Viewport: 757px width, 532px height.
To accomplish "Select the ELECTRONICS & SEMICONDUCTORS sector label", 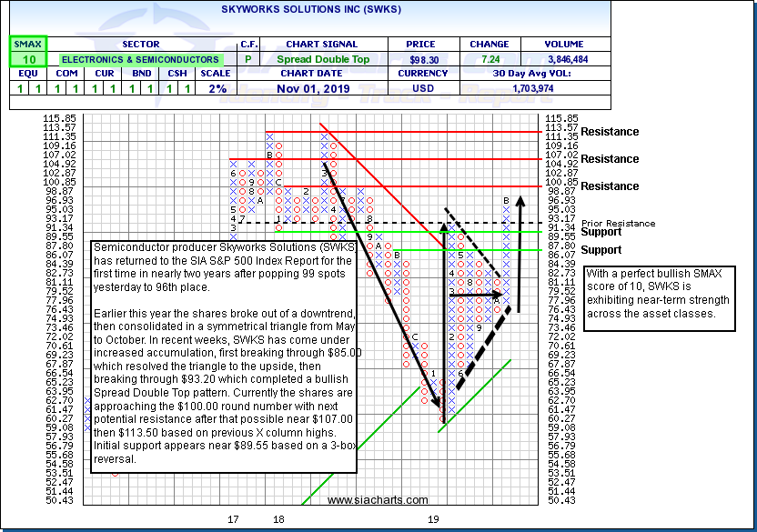I will 139,59.
